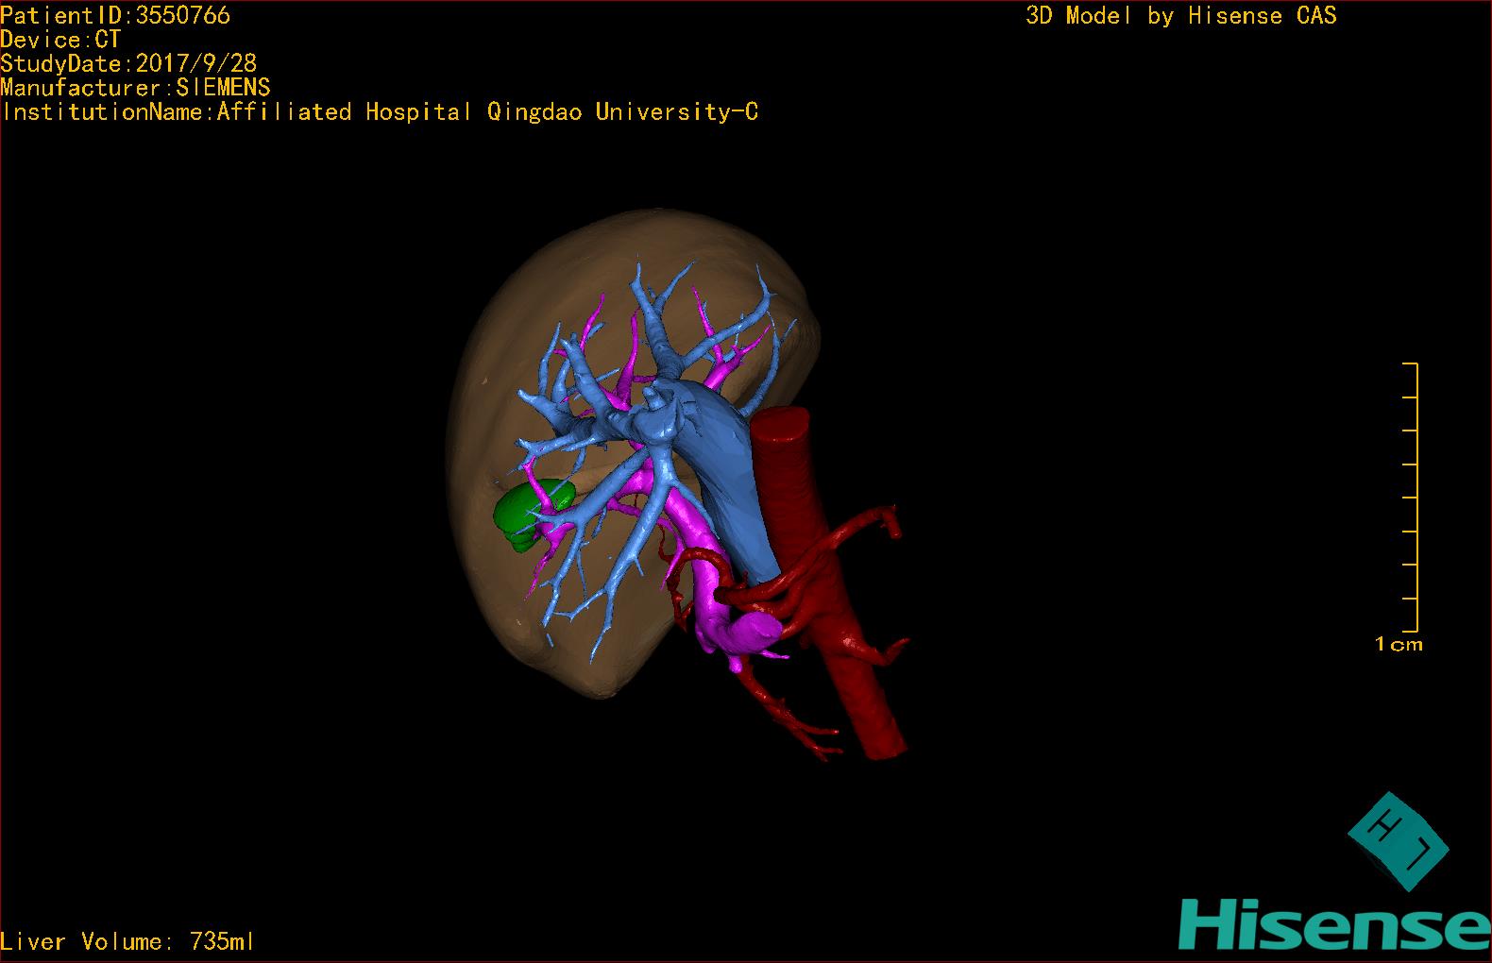Click the vertical scale ruler
The width and height of the screenshot is (1492, 963).
click(x=1411, y=497)
